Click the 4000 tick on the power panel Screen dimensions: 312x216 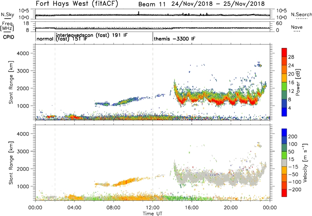pyautogui.click(x=23, y=53)
